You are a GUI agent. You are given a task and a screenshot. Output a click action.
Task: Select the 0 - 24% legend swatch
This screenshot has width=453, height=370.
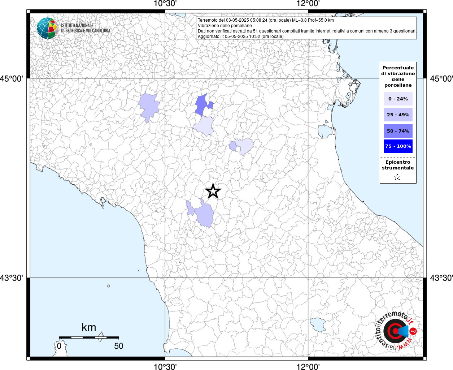pyautogui.click(x=398, y=99)
